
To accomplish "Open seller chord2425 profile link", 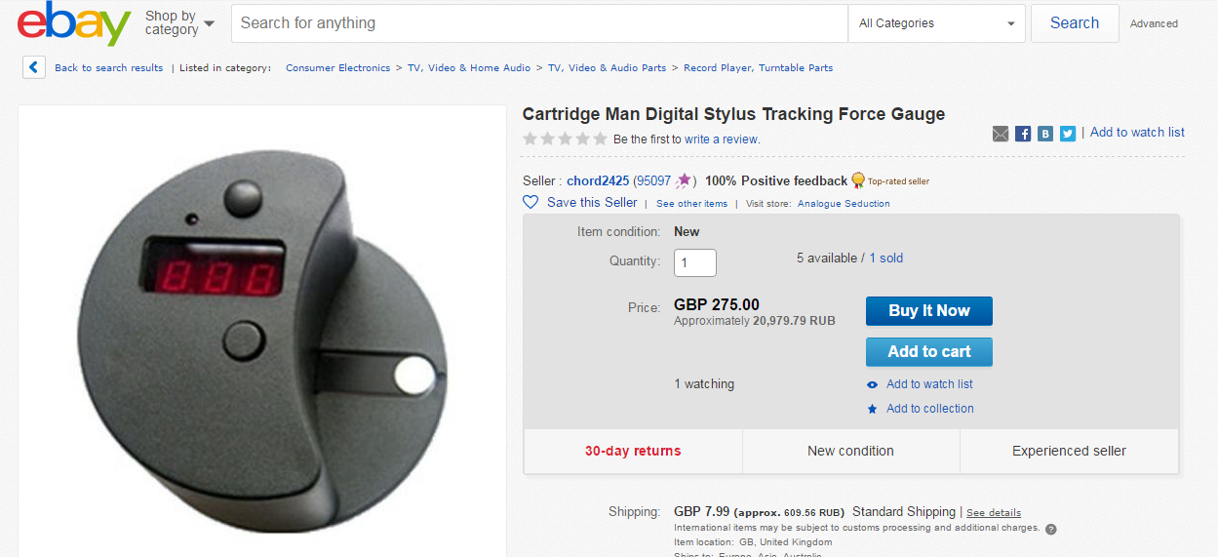I will pyautogui.click(x=598, y=180).
